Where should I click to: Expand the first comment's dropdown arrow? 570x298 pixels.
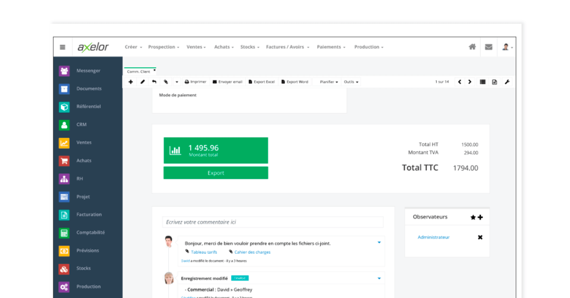click(x=379, y=242)
